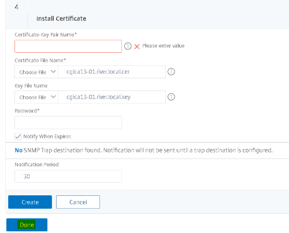The image size is (289, 233).
Task: Click step number 4 indicator
Action: (x=17, y=7)
